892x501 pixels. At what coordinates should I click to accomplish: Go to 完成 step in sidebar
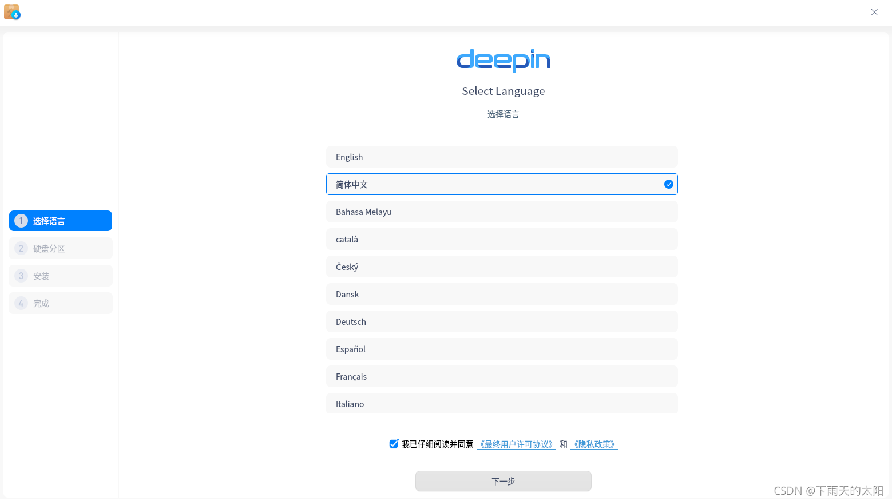[x=61, y=303]
